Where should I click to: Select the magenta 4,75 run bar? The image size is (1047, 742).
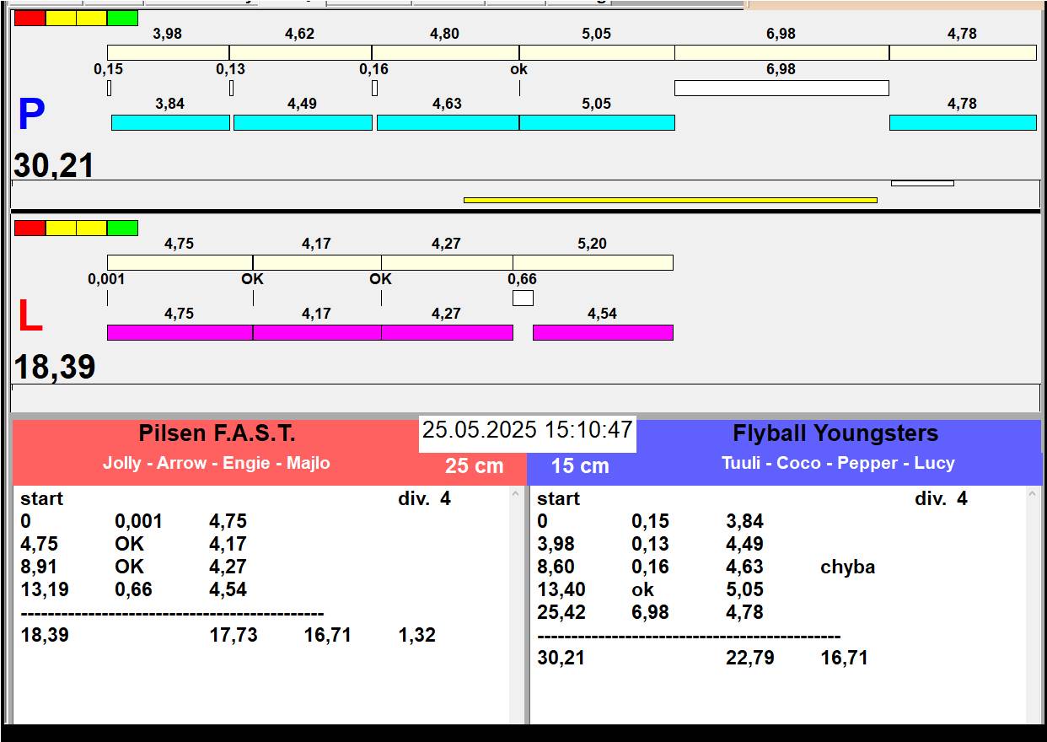click(x=180, y=332)
